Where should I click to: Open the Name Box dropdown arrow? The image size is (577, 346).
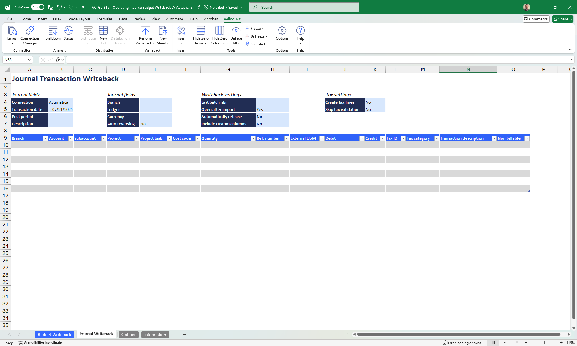click(29, 60)
